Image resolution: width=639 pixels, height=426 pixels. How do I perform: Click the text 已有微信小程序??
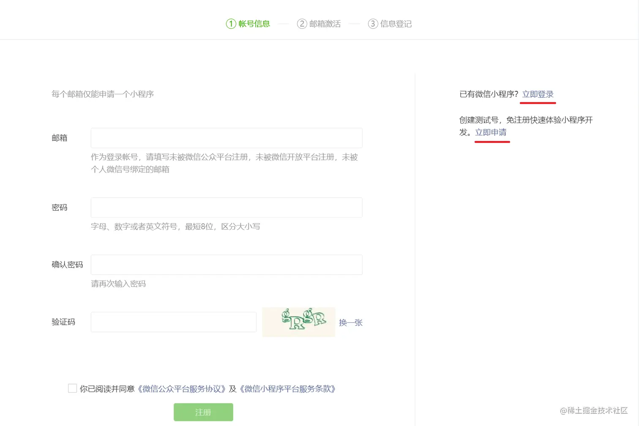(x=489, y=94)
